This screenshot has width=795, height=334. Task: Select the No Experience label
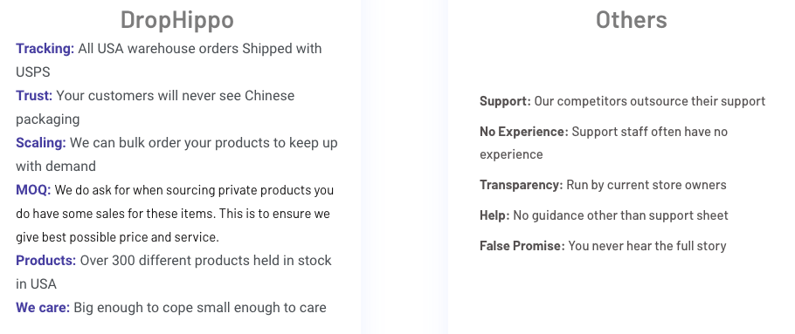click(524, 132)
